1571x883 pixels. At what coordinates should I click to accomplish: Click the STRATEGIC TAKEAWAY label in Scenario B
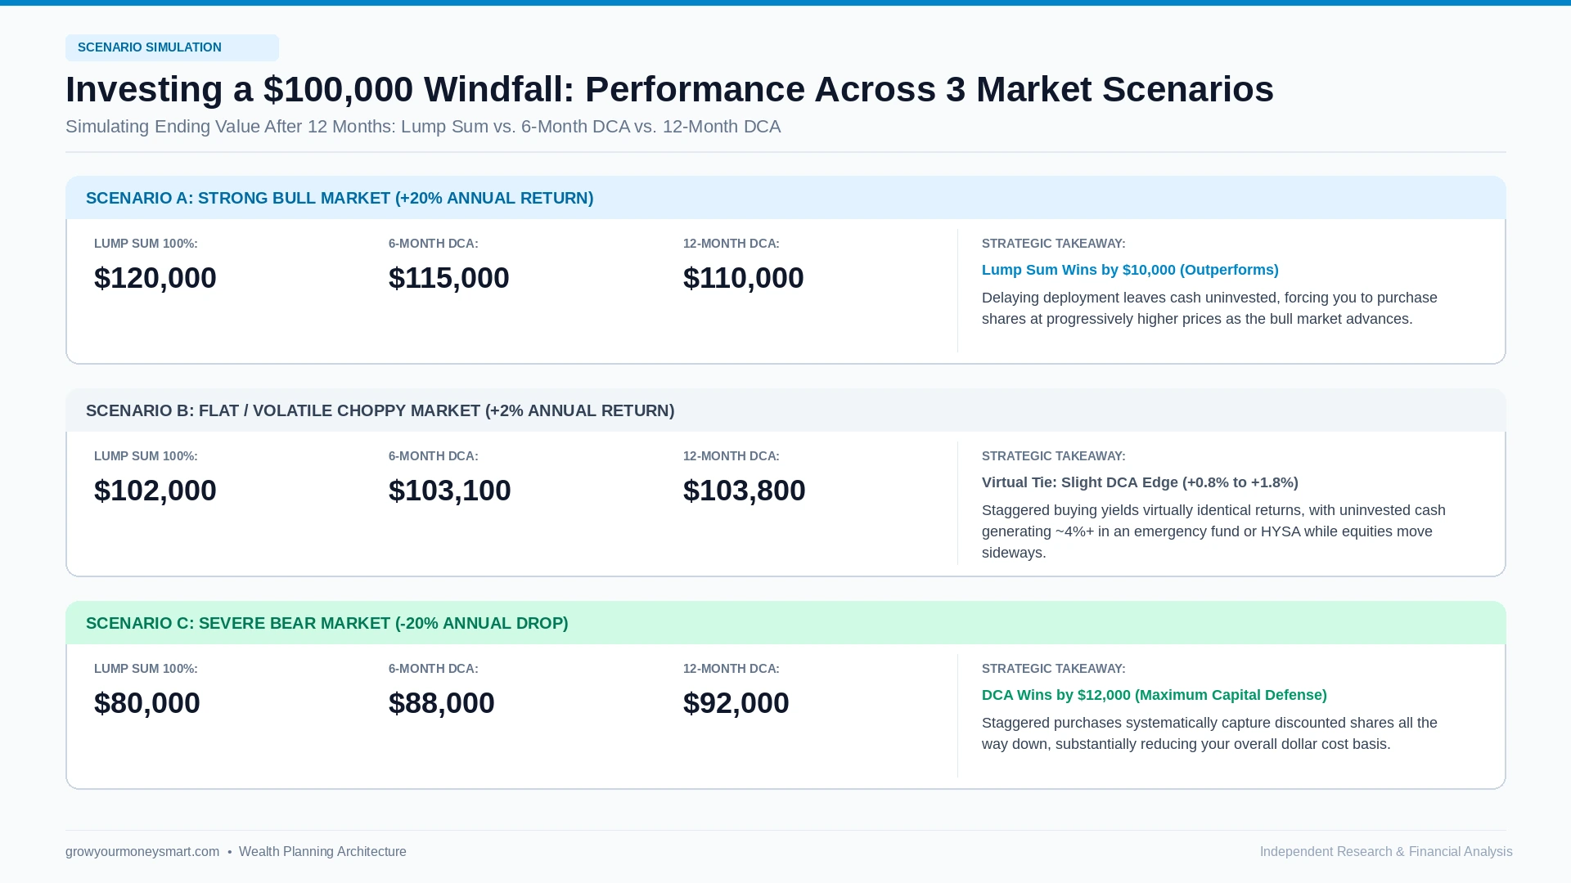click(x=1054, y=456)
